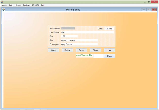This screenshot has height=110, width=159.
Task: Open the Report menu
Action: click(18, 5)
